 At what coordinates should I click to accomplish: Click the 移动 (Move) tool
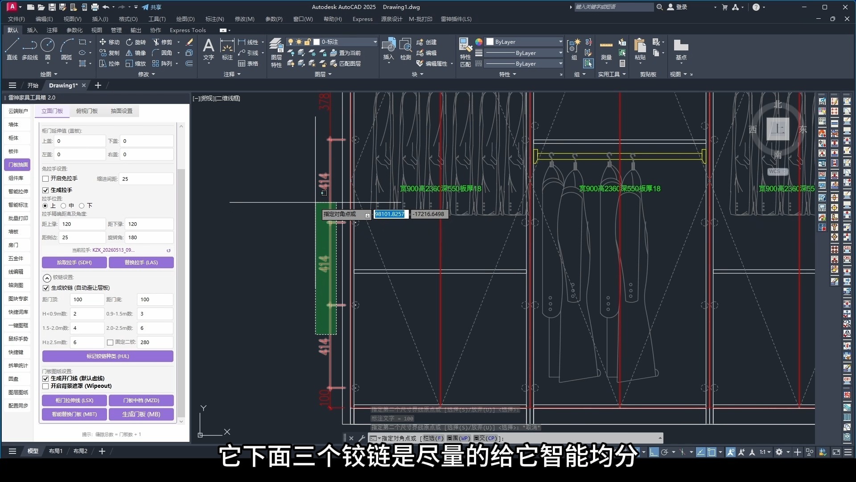point(110,42)
